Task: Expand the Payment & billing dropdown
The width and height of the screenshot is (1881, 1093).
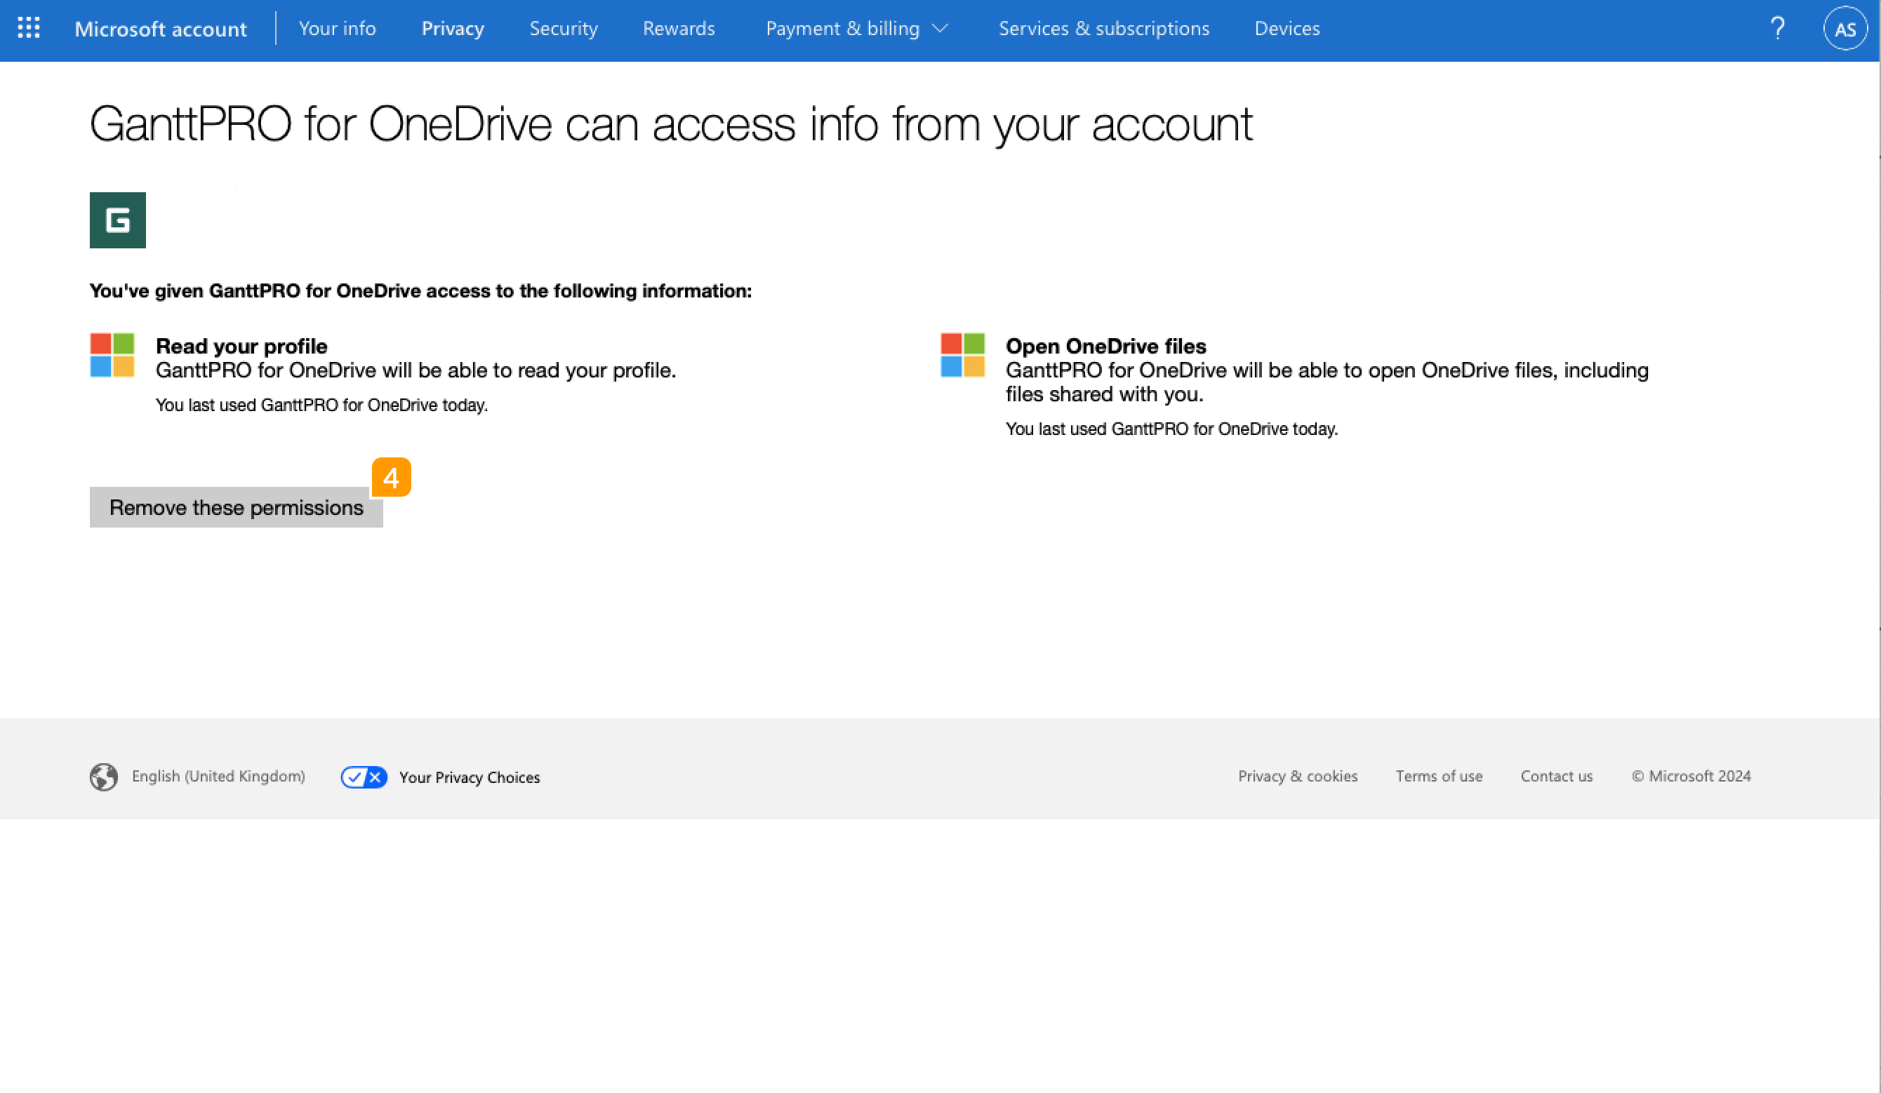Action: pyautogui.click(x=857, y=28)
